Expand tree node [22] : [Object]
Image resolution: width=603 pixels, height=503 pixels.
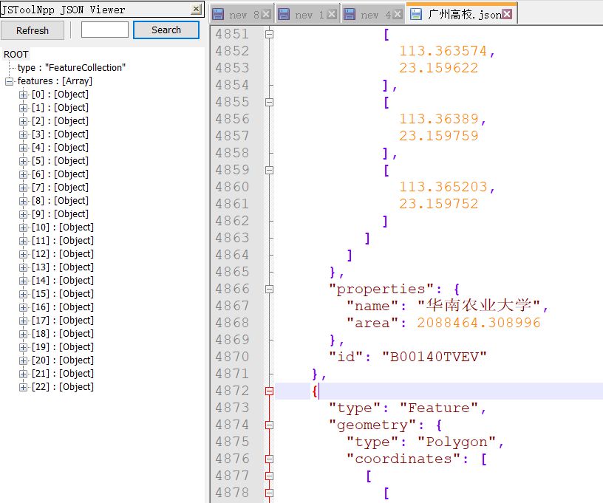(23, 387)
